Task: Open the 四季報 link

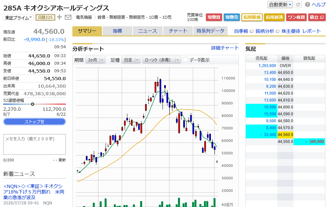Action: pyautogui.click(x=241, y=31)
